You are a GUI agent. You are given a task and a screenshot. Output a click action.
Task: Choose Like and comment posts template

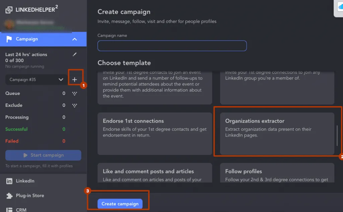[155, 173]
